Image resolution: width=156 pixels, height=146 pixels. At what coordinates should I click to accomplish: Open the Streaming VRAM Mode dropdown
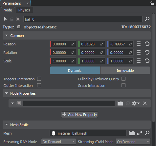(133, 142)
